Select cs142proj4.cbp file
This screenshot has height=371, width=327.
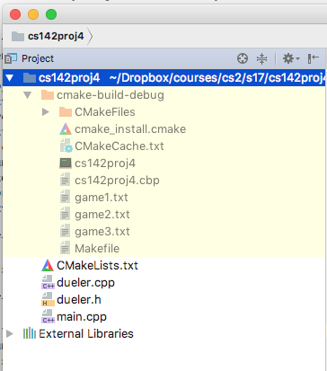click(x=117, y=181)
